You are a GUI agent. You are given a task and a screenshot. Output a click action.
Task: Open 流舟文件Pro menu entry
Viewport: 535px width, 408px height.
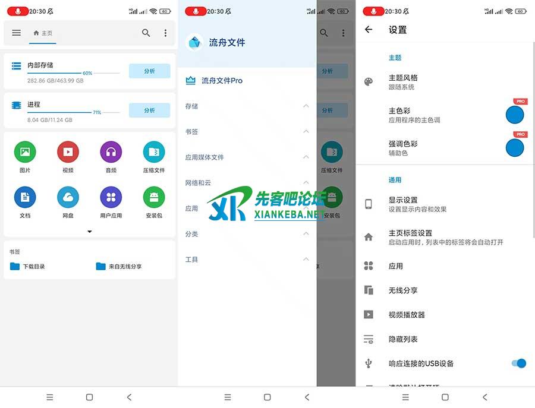tap(221, 81)
